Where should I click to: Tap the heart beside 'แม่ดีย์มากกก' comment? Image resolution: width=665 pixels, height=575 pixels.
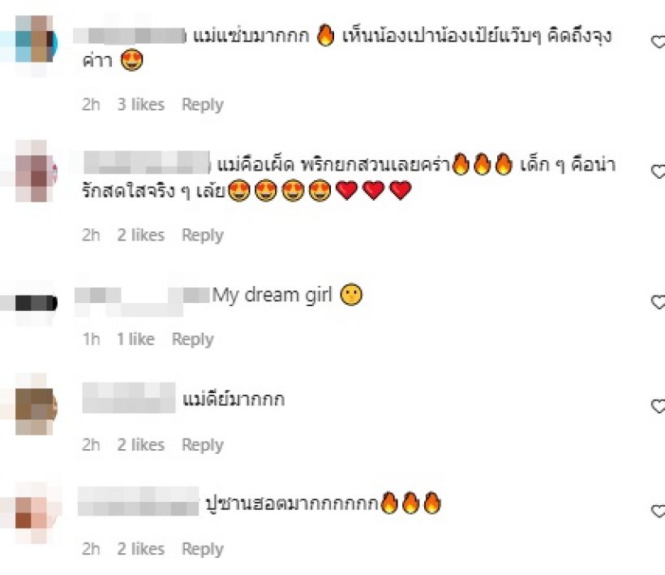(659, 406)
